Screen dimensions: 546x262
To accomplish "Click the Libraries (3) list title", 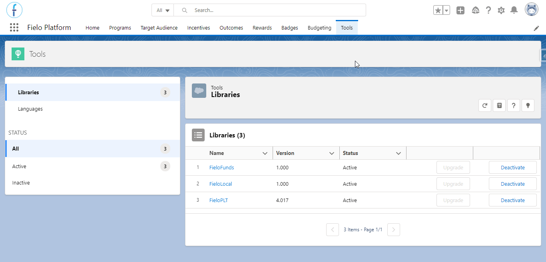I will [x=227, y=135].
